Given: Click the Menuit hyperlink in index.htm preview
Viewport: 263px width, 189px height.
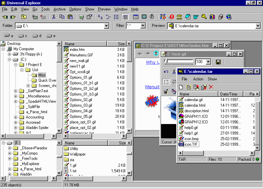Looking at the screenshot, I should click(153, 87).
